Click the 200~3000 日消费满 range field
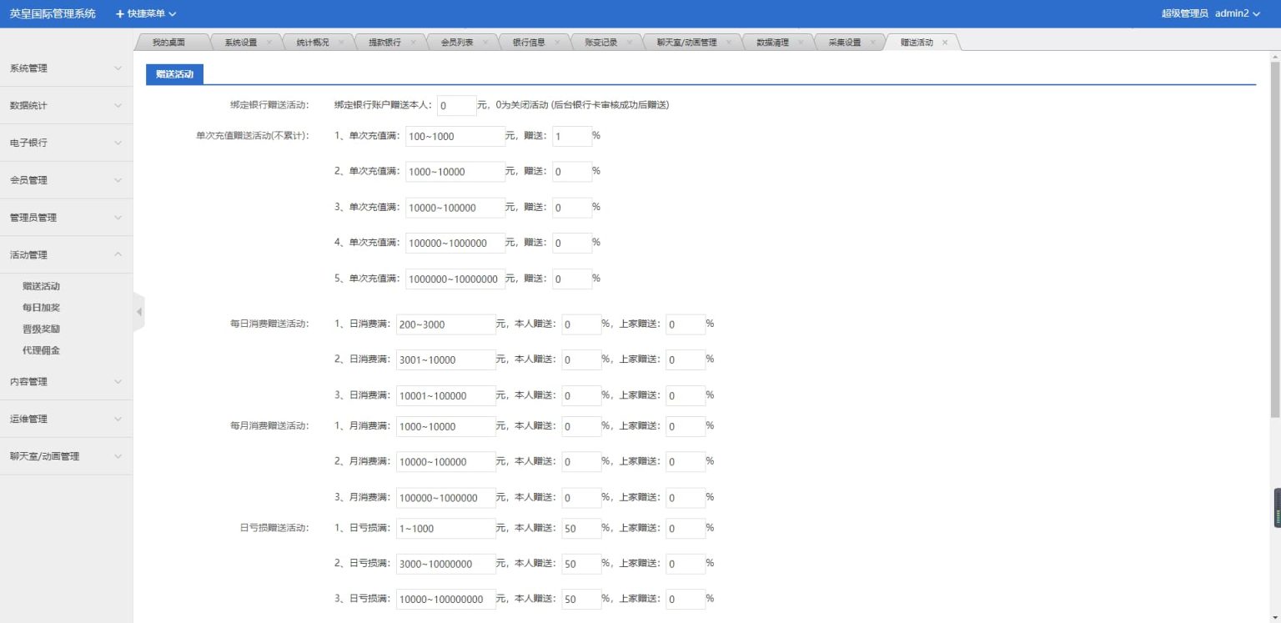 click(x=446, y=324)
